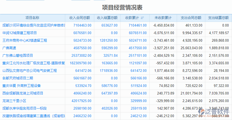Open project 龙湖三千里小区

coord(14,101)
